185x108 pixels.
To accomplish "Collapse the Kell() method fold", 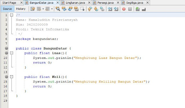I will (x=12, y=77).
